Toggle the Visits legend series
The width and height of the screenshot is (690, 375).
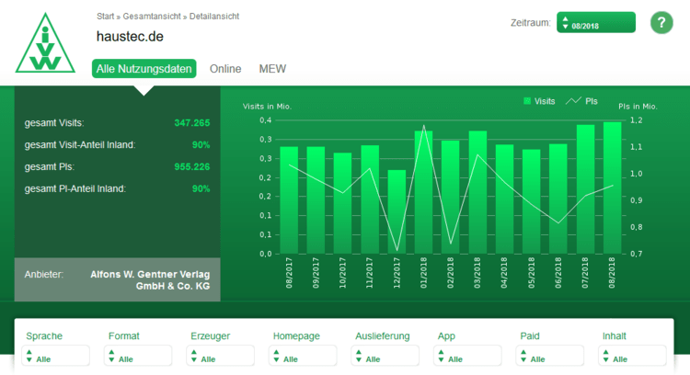[x=539, y=101]
